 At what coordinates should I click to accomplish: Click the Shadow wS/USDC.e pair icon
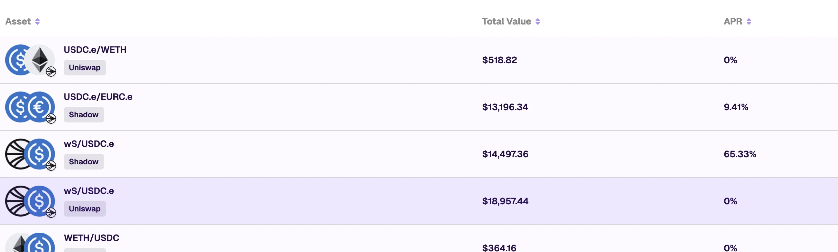30,154
